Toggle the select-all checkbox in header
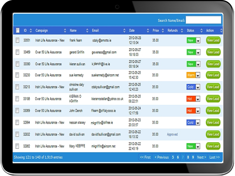The width and height of the screenshot is (235, 176). [17, 30]
